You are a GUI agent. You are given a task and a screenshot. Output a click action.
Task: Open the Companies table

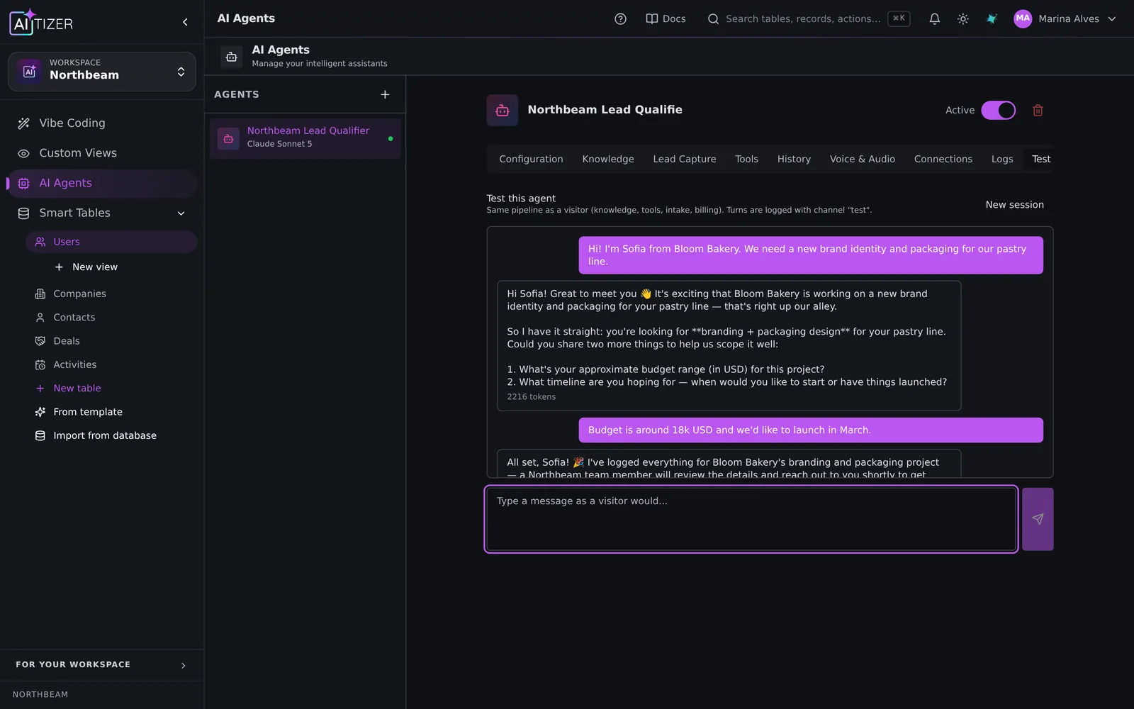click(x=111, y=294)
